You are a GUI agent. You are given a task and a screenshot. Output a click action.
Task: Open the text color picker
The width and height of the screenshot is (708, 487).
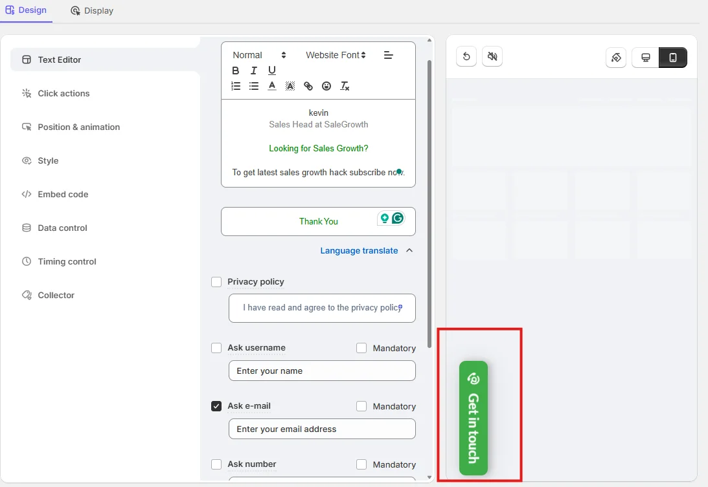(x=272, y=86)
